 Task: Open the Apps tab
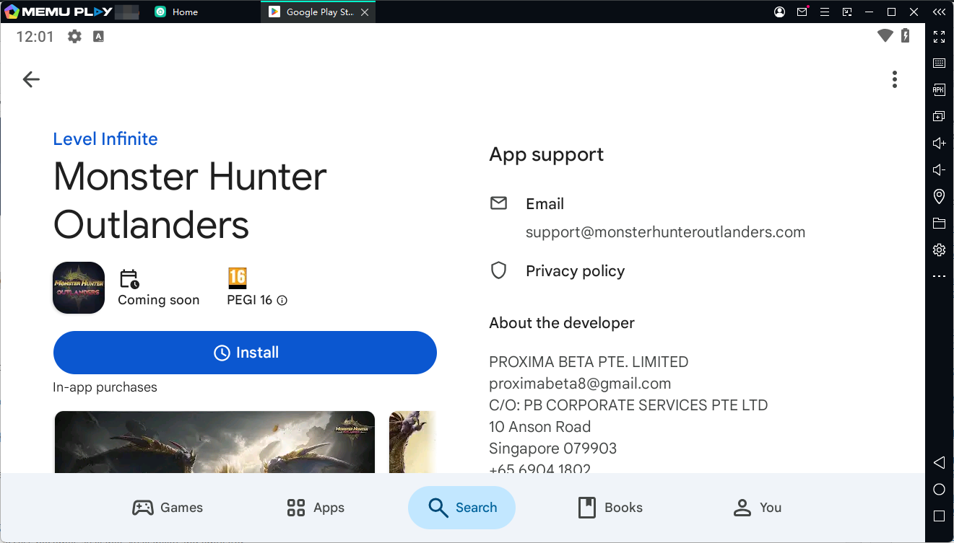[316, 508]
